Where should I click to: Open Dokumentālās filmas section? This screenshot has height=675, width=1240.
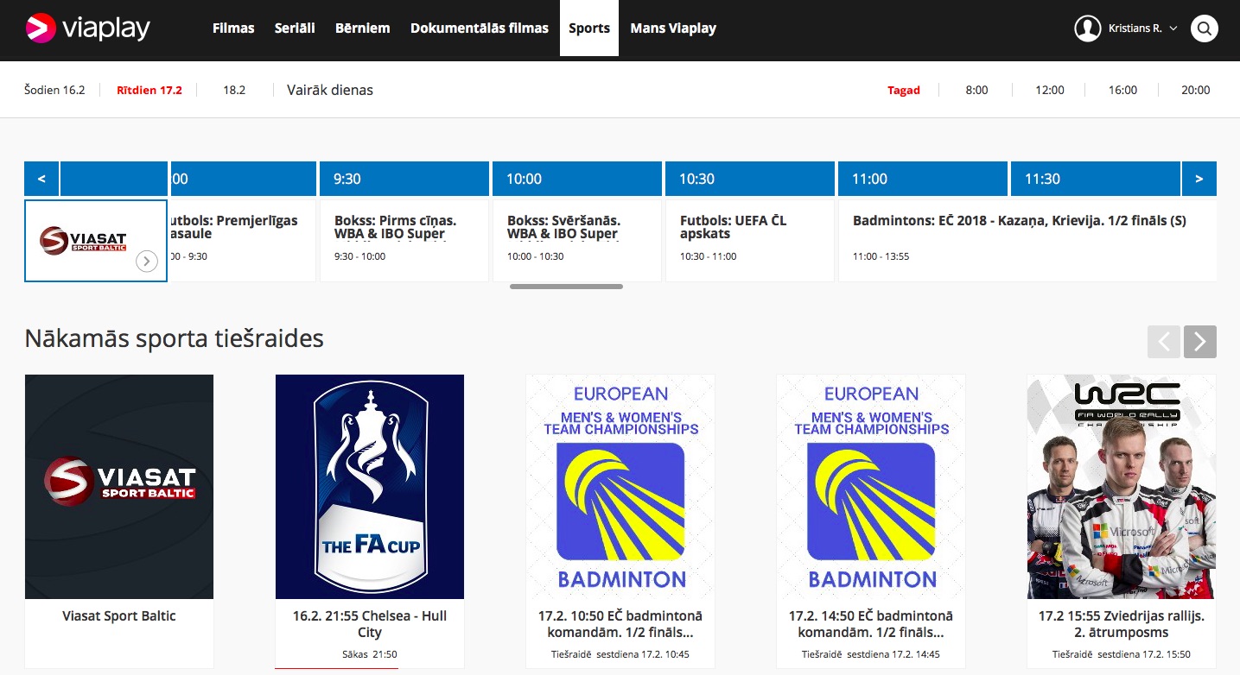pos(480,28)
